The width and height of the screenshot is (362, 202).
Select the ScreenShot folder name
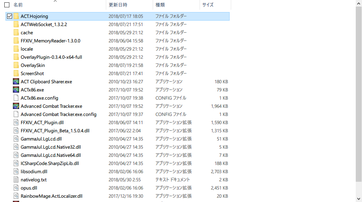click(32, 74)
